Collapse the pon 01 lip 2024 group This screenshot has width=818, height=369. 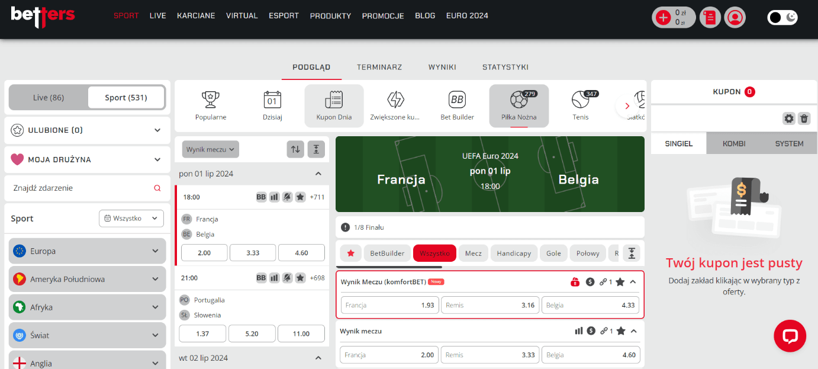[x=318, y=174]
